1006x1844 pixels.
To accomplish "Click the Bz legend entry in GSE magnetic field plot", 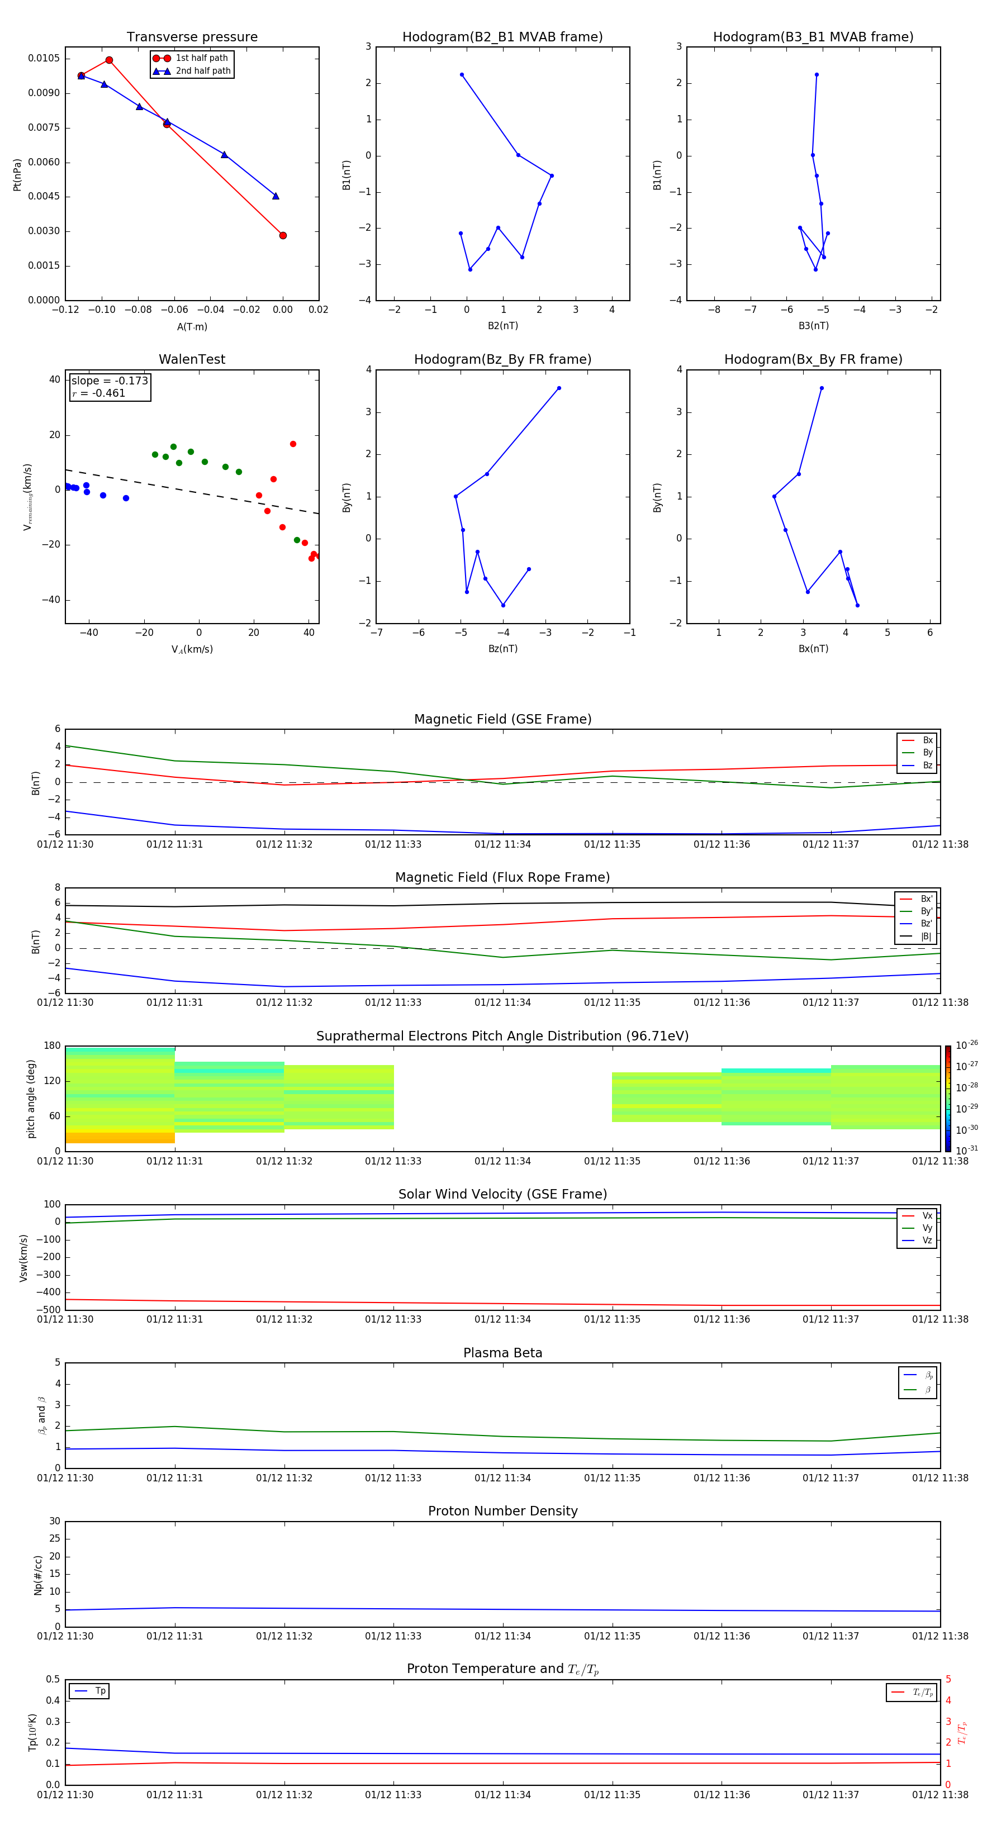I will click(x=917, y=765).
